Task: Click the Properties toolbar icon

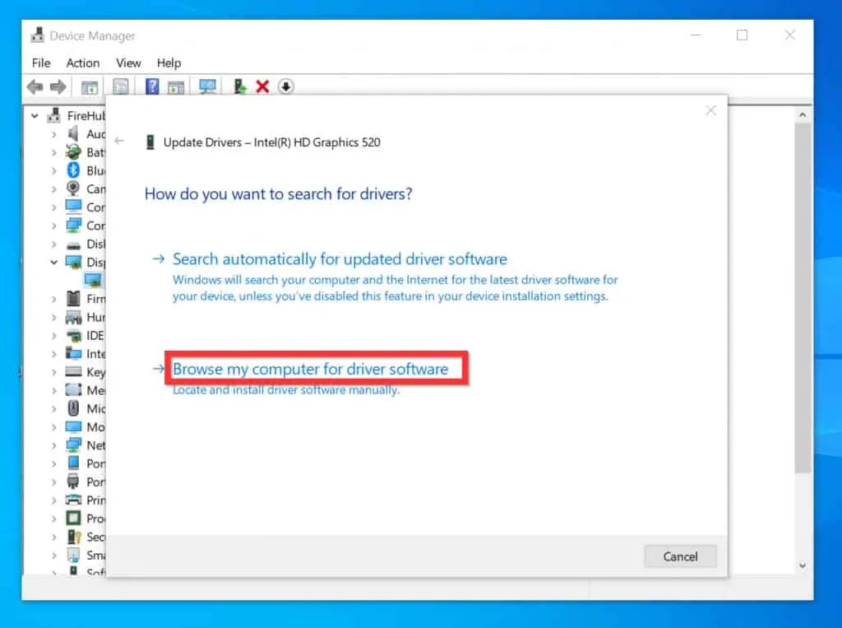Action: [x=120, y=86]
